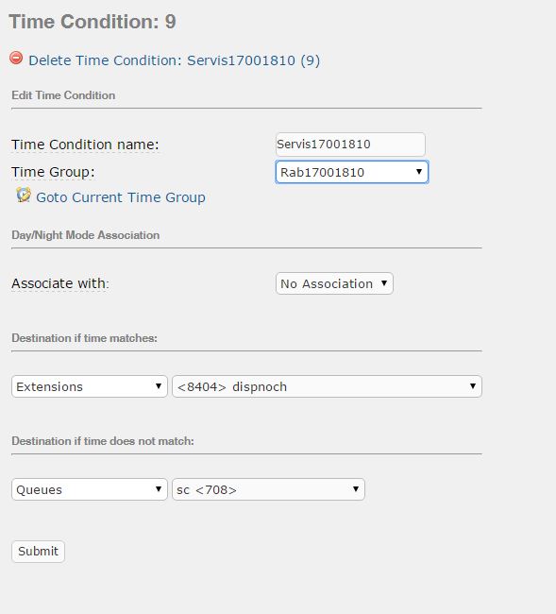Screen dimensions: 556x614
Task: Click Destination if time does not match header
Action: click(103, 441)
